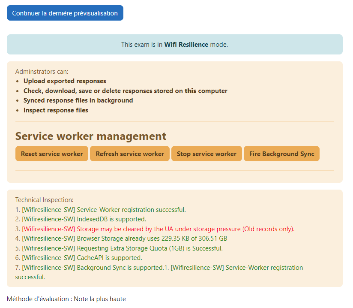Trigger the "Fire Background Sync" action
Viewport: 353px width, 308px height.
point(281,154)
